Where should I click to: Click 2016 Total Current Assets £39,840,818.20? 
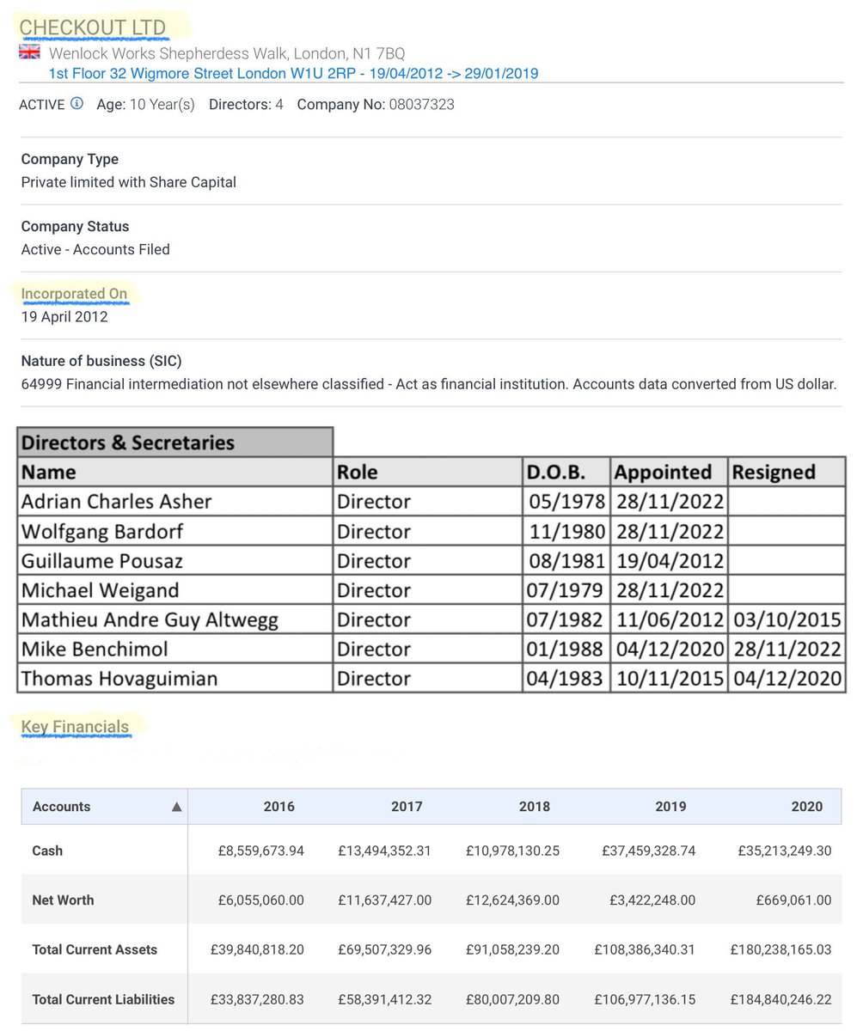[258, 951]
